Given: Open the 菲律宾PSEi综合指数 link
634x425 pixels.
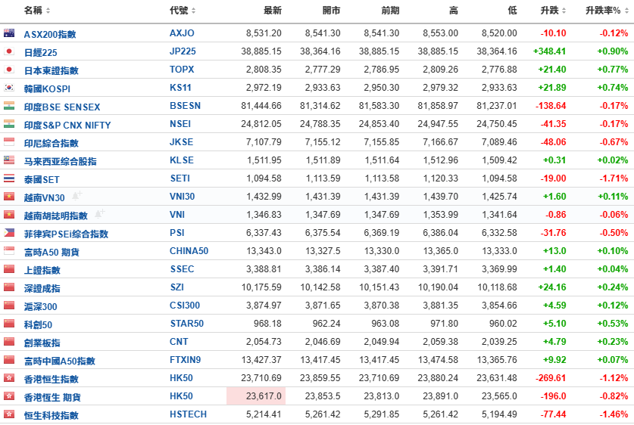Looking at the screenshot, I should (66, 234).
